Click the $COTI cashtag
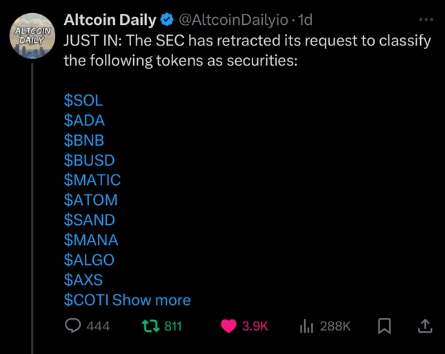Viewport: 445px width, 354px height. [x=86, y=299]
